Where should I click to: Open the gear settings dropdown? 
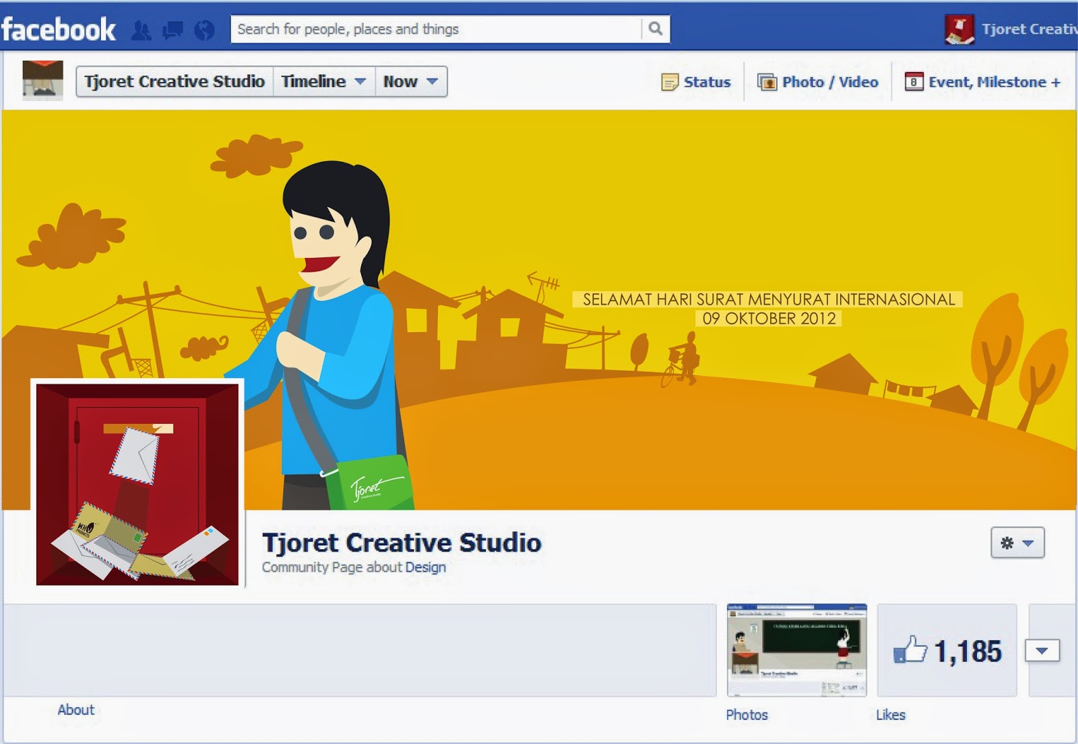coord(1017,542)
